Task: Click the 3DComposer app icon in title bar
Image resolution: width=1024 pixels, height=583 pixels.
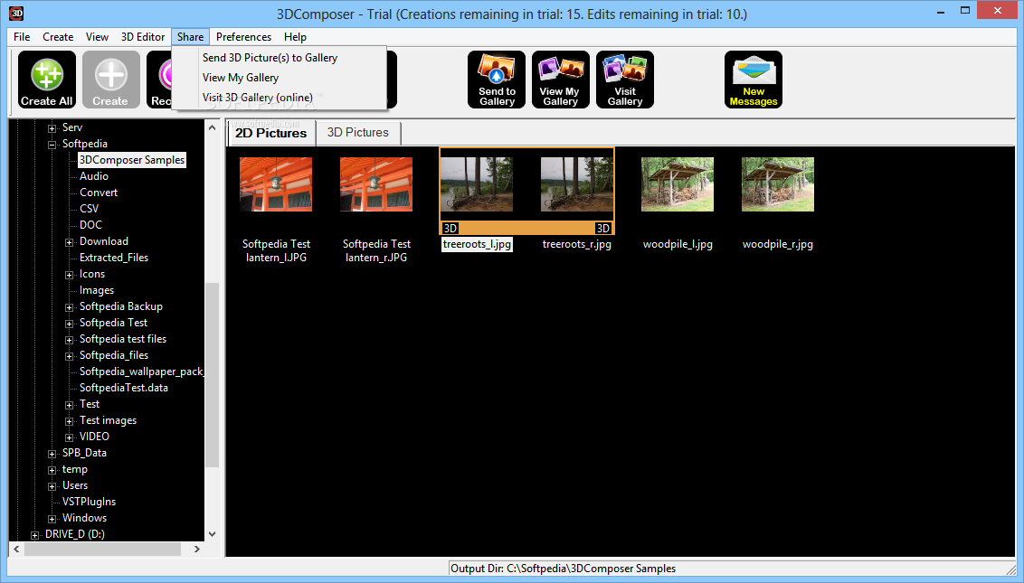Action: tap(16, 13)
